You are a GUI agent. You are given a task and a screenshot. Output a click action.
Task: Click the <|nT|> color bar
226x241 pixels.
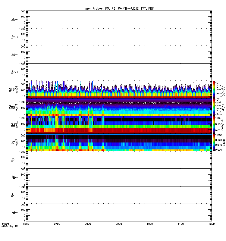click(214, 142)
